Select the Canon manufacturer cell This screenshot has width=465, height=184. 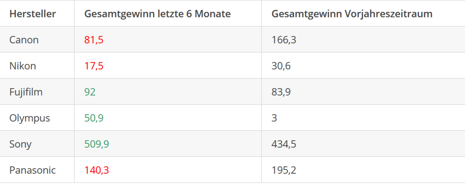(x=24, y=40)
